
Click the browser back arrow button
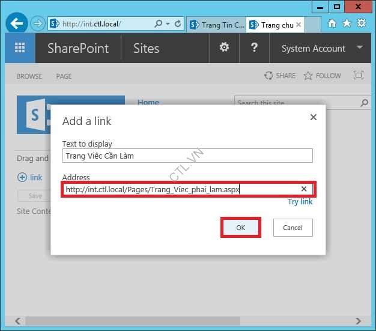pos(16,24)
